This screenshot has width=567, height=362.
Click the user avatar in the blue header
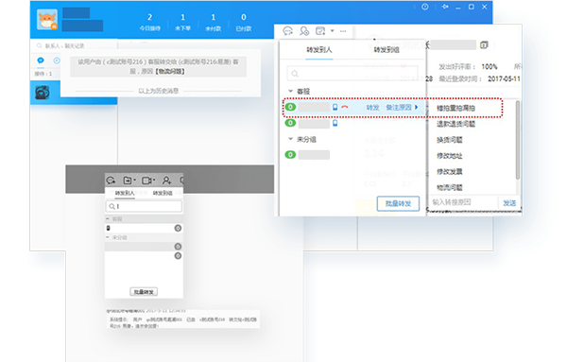(x=47, y=20)
